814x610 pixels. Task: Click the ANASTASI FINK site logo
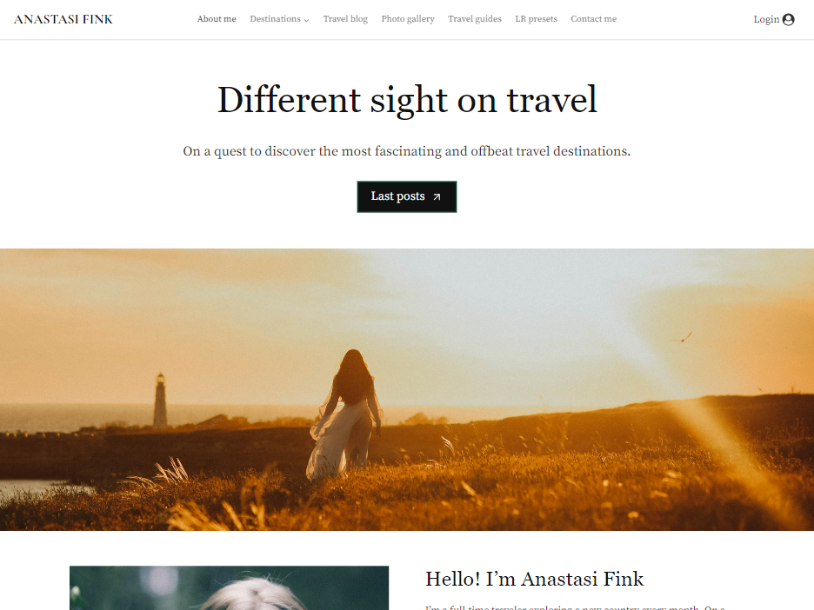click(x=63, y=20)
